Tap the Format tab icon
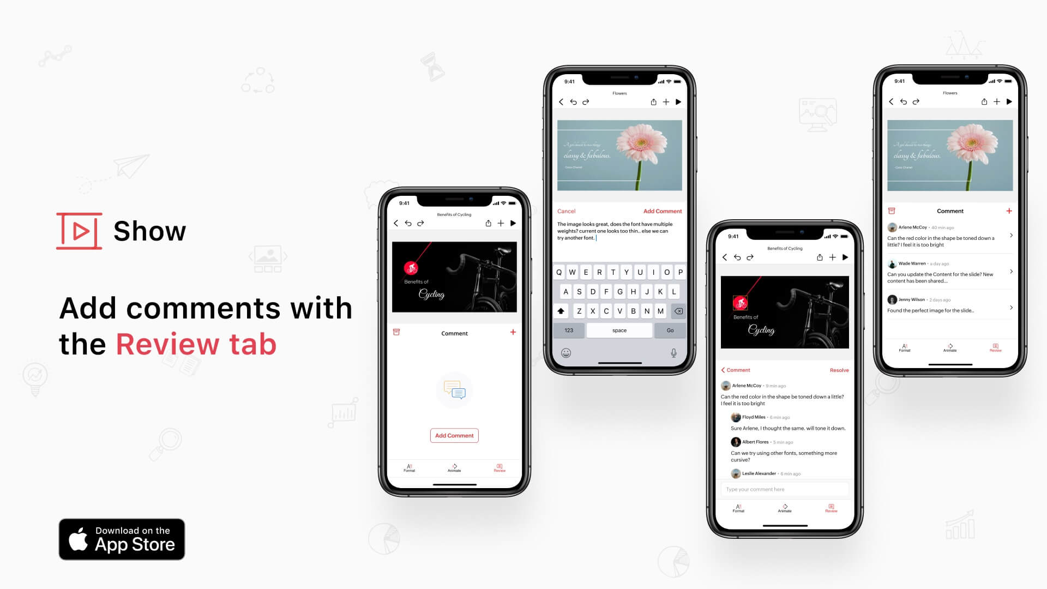Image resolution: width=1047 pixels, height=589 pixels. point(408,467)
